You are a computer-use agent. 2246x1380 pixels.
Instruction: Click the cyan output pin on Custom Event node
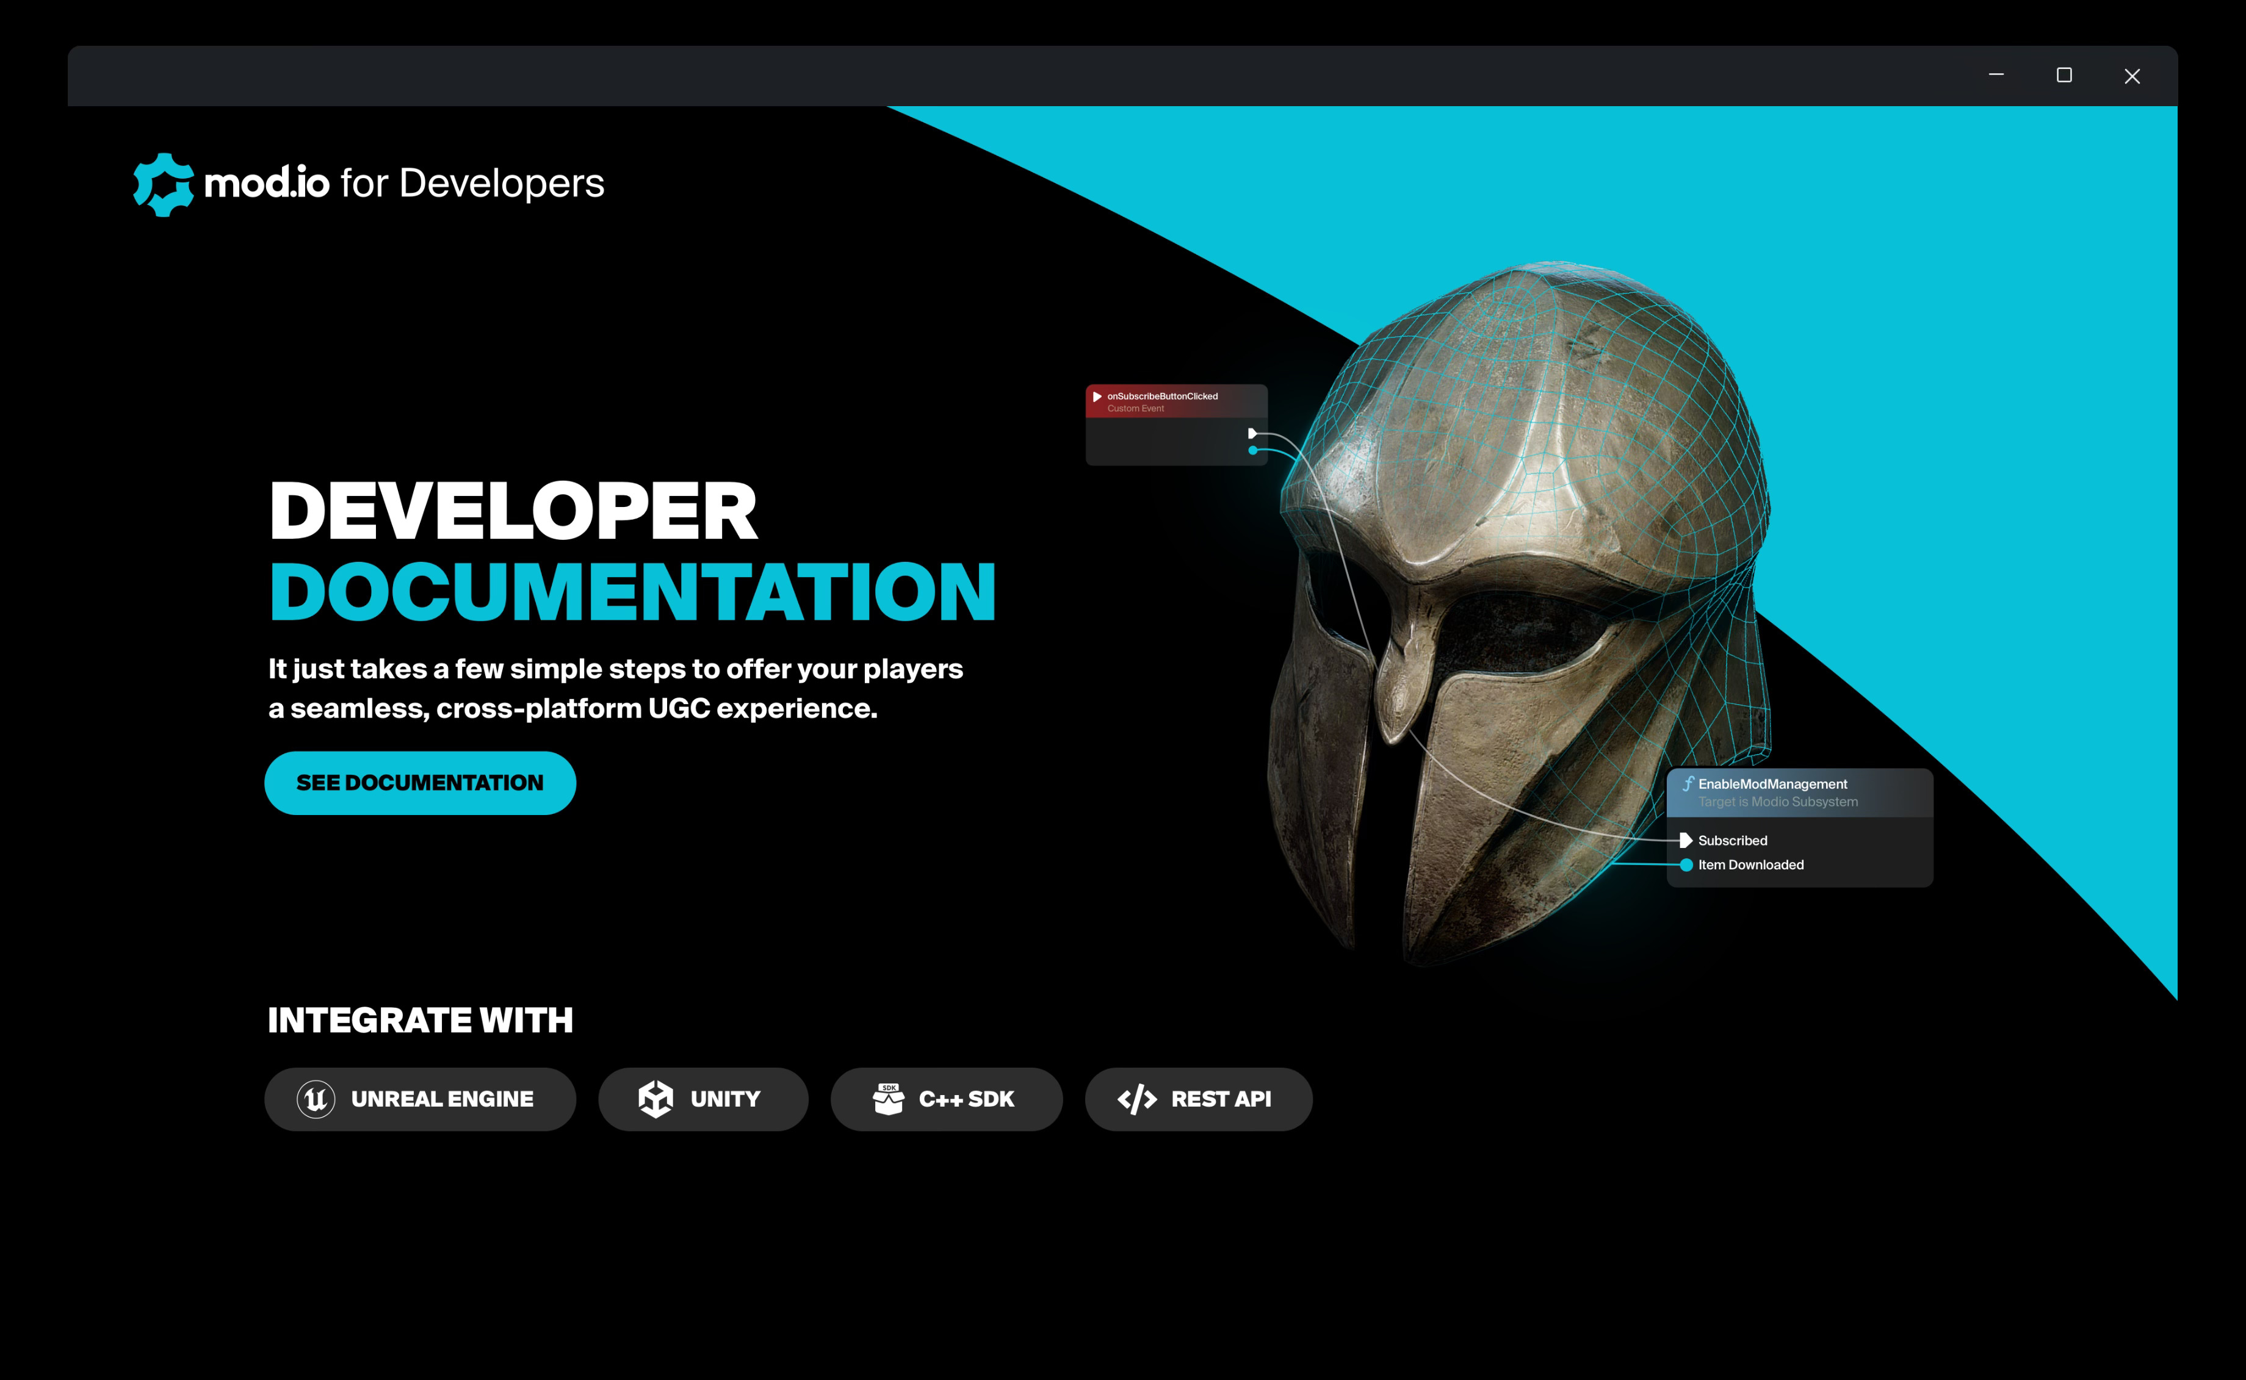click(x=1252, y=451)
